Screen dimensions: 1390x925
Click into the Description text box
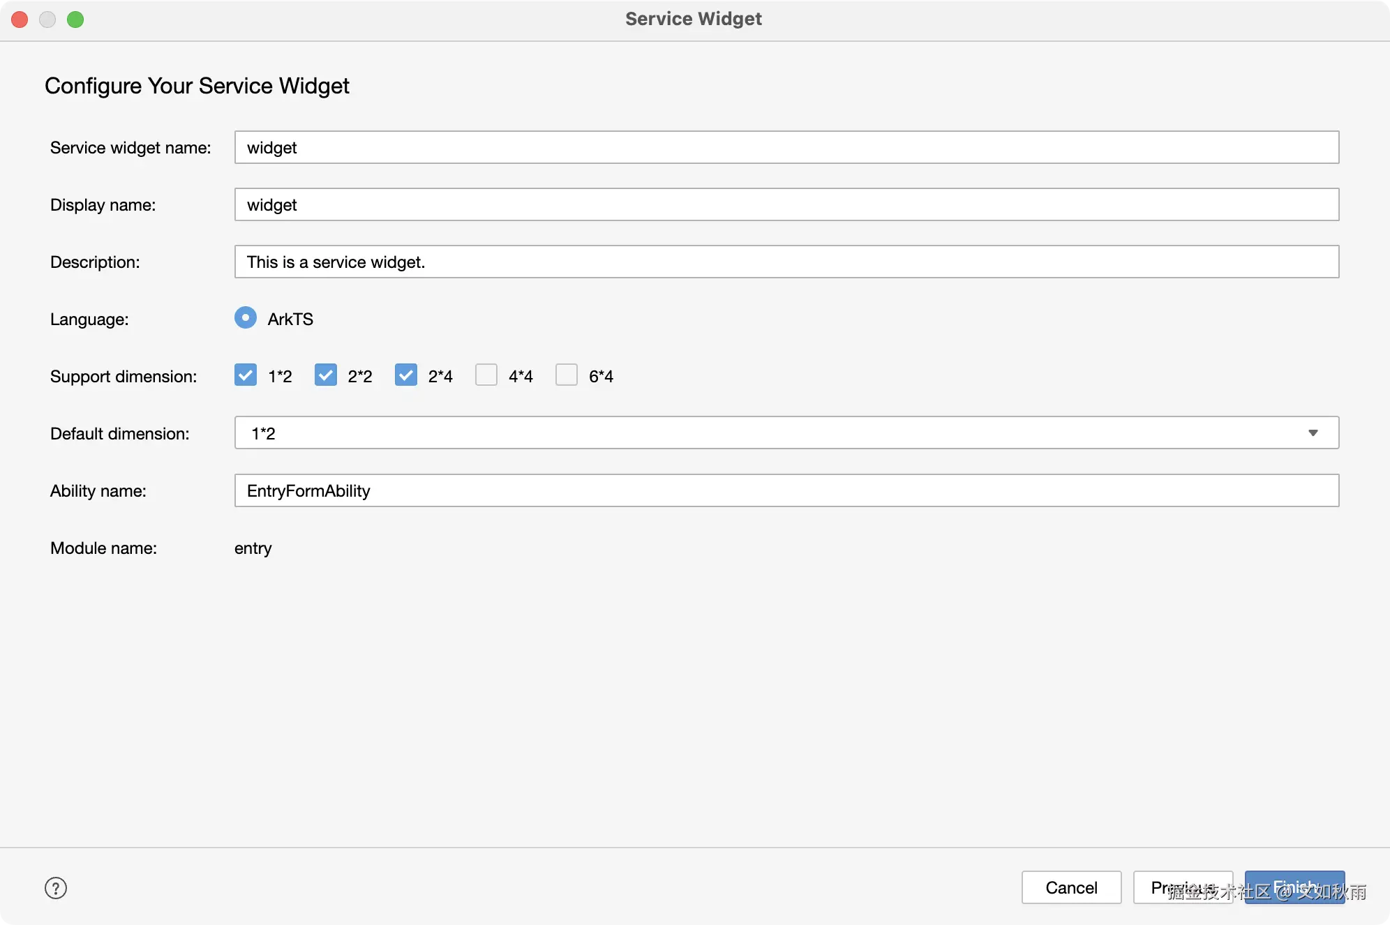click(786, 262)
